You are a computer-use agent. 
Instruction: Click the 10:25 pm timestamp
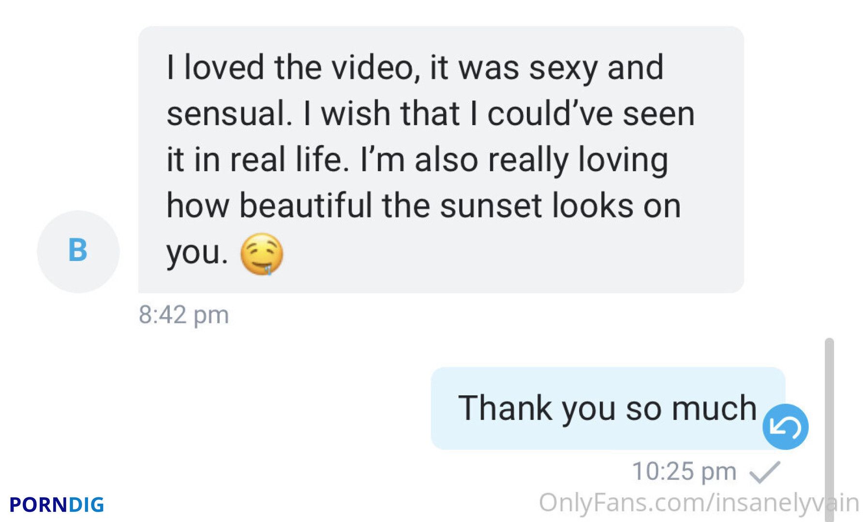coord(684,471)
